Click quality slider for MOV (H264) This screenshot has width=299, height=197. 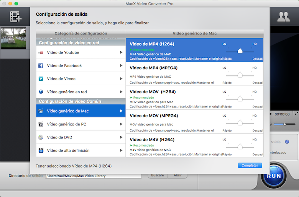coord(240,99)
